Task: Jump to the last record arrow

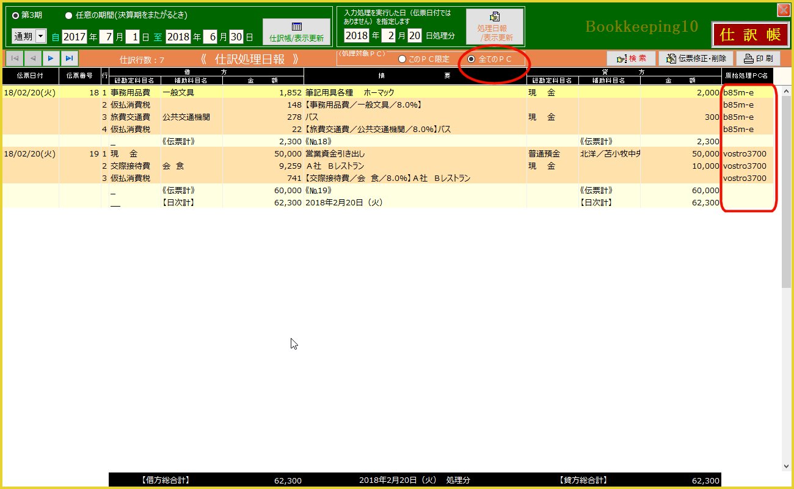Action: coord(70,58)
